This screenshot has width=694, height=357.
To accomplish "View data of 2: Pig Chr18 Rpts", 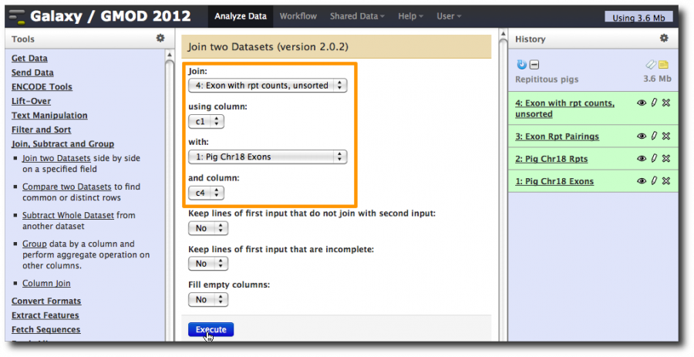I will (x=642, y=158).
